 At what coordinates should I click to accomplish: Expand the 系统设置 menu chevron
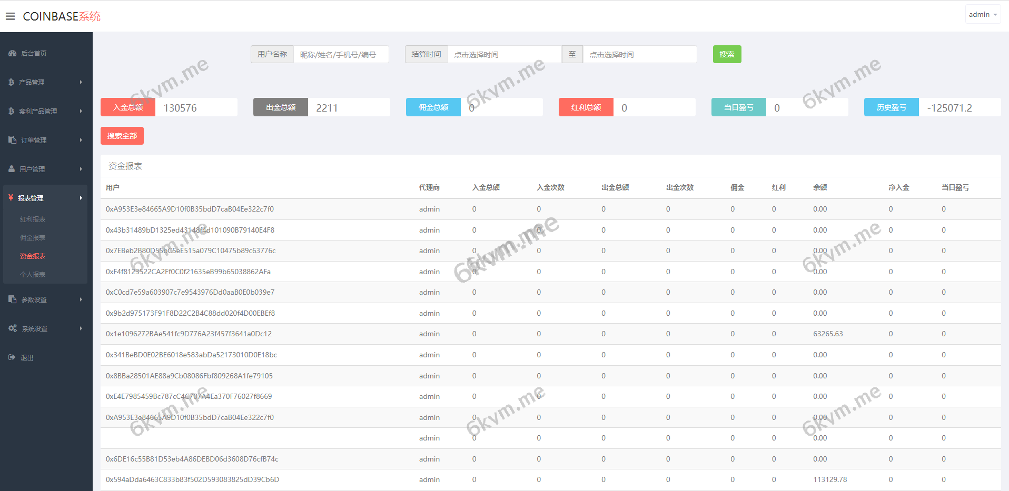coord(81,328)
